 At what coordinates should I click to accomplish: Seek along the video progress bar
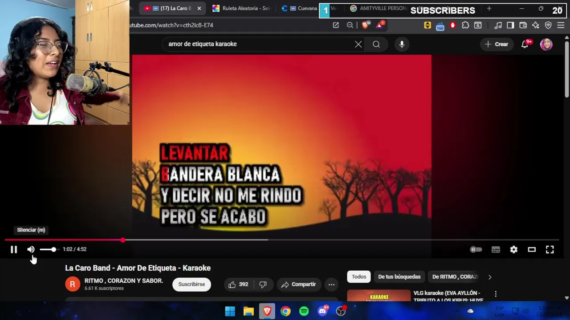pyautogui.click(x=282, y=240)
